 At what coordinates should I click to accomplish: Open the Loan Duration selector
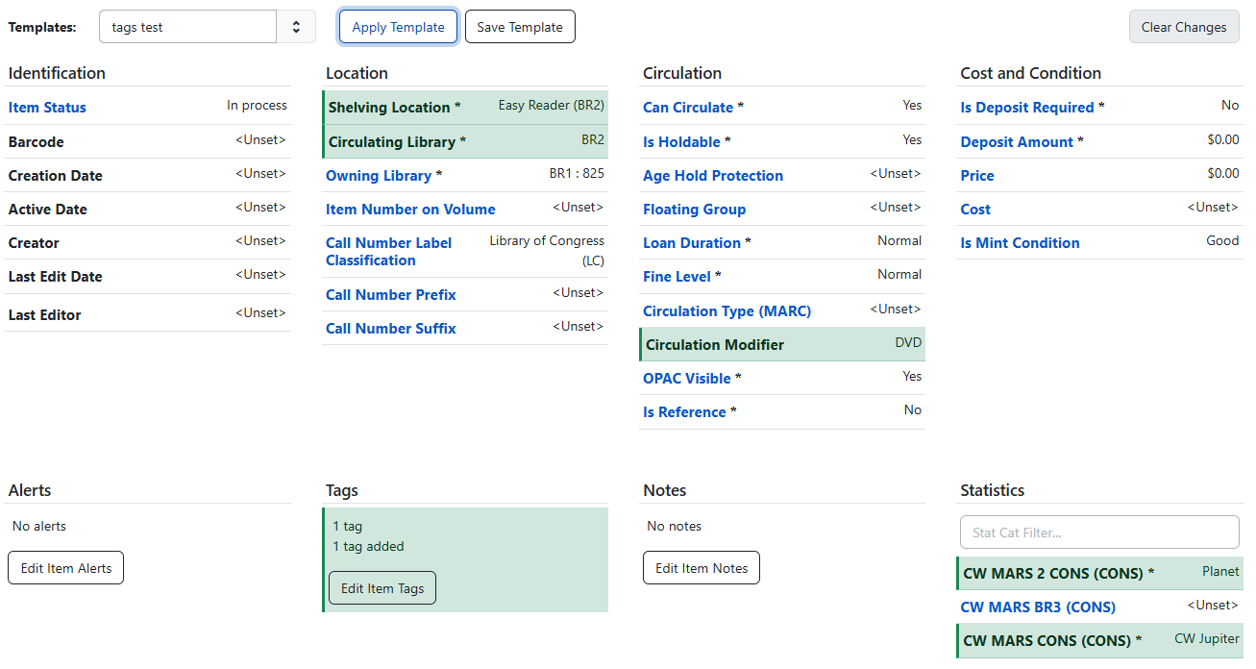[692, 242]
